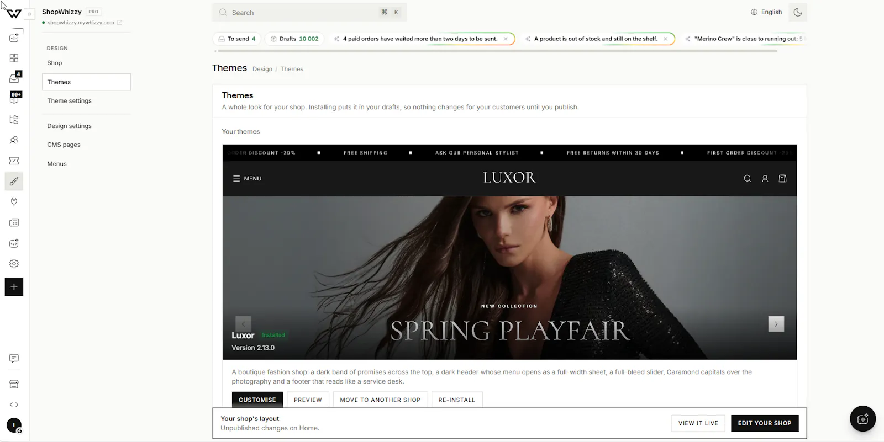
Task: Select Themes in Design menu
Action: click(86, 82)
